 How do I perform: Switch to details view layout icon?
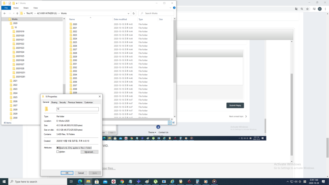170,123
